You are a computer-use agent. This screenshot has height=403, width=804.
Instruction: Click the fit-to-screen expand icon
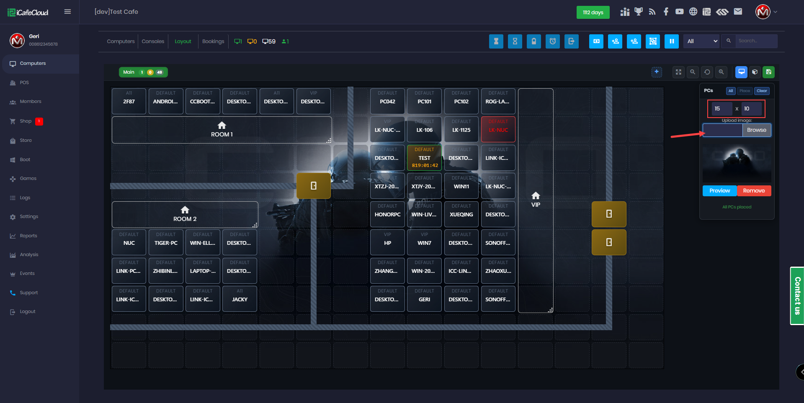[x=678, y=72]
